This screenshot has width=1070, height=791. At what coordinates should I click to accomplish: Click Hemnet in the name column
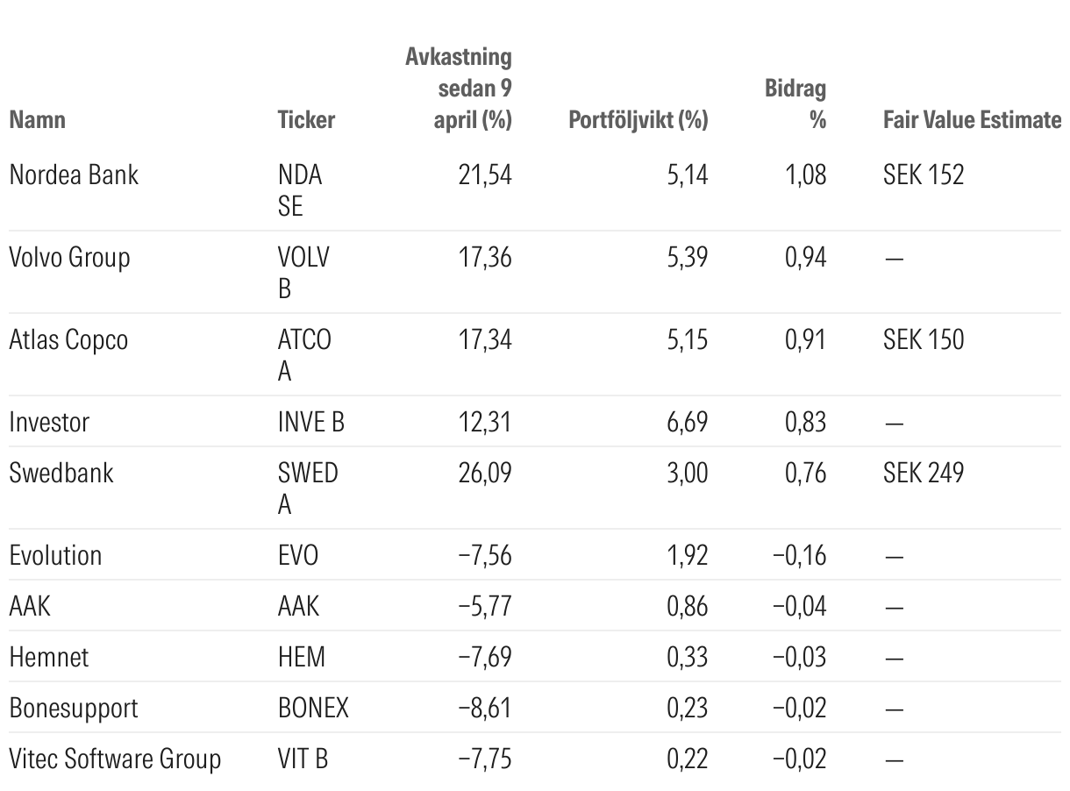[49, 657]
